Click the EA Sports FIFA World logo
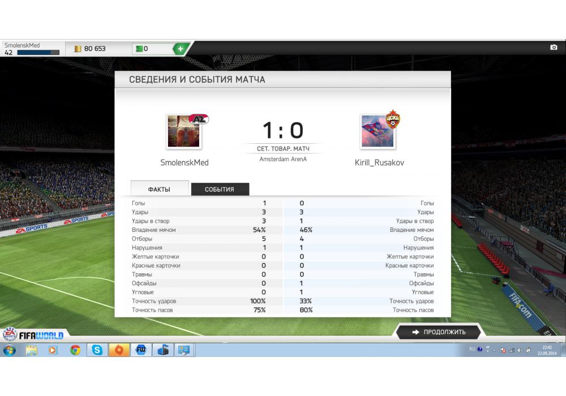The height and width of the screenshot is (396, 566). [x=33, y=335]
